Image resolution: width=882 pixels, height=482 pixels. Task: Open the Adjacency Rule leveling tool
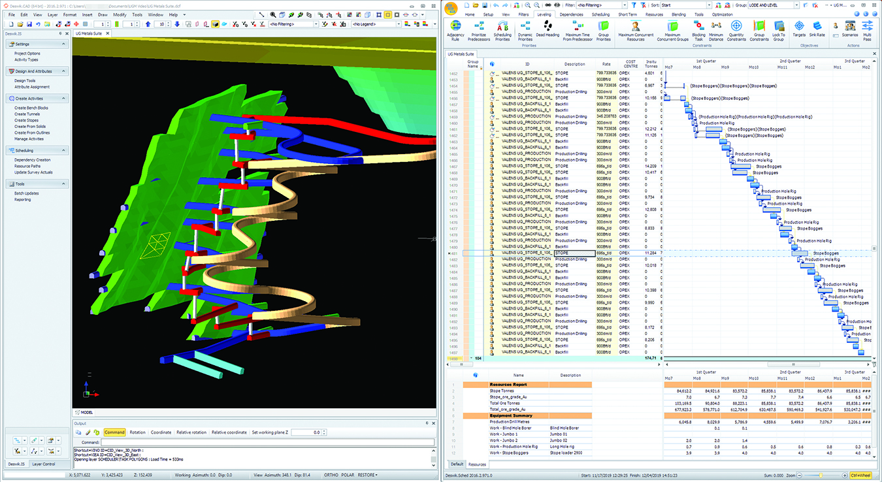coord(455,30)
